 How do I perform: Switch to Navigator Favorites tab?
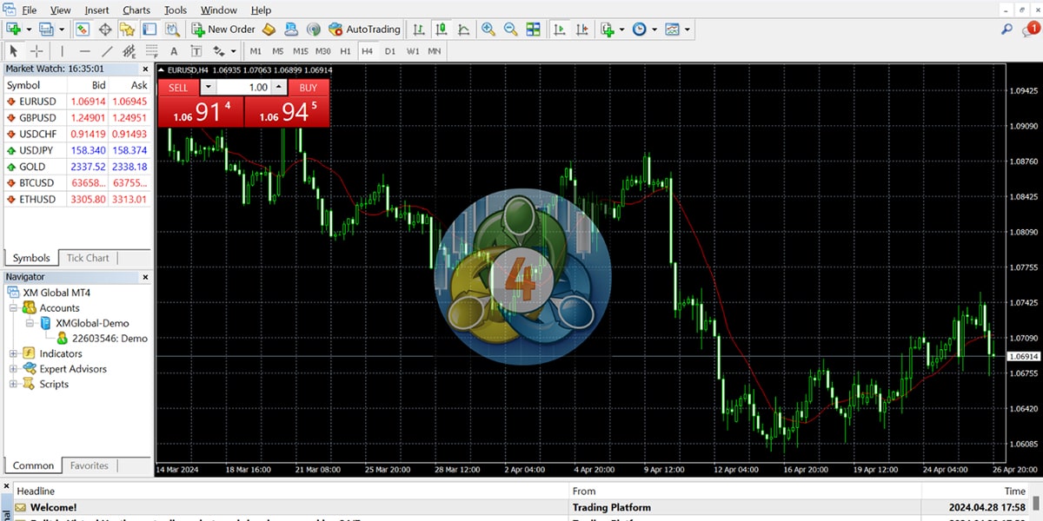click(90, 465)
